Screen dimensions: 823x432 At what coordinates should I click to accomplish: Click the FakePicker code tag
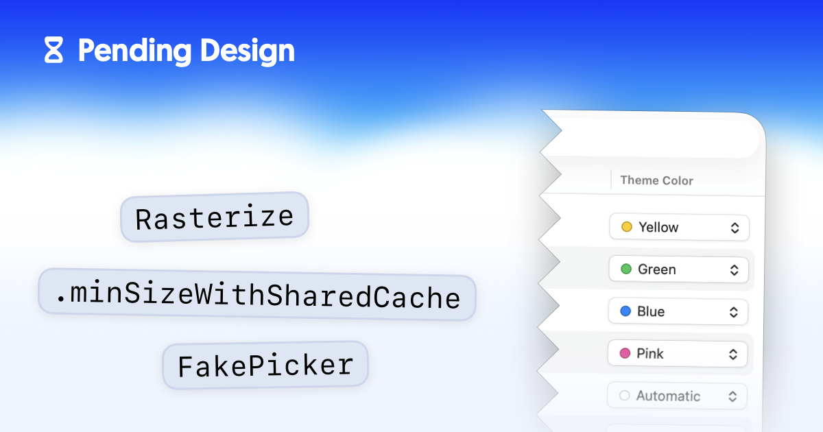265,364
